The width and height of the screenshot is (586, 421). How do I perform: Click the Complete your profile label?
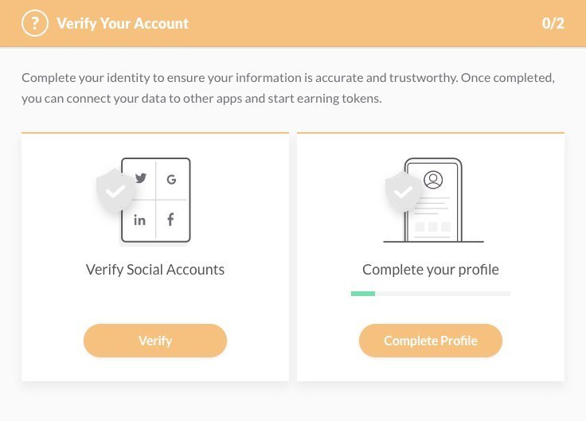[431, 269]
